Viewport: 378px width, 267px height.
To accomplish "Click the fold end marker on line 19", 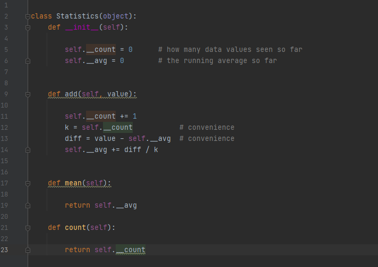I will (x=28, y=206).
